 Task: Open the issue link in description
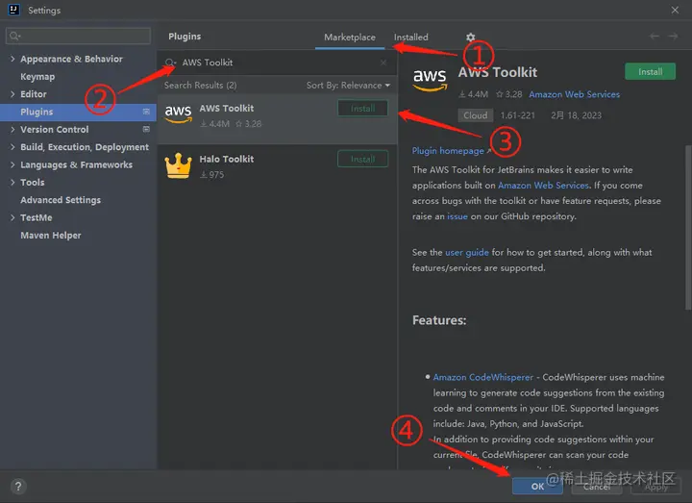pyautogui.click(x=457, y=216)
